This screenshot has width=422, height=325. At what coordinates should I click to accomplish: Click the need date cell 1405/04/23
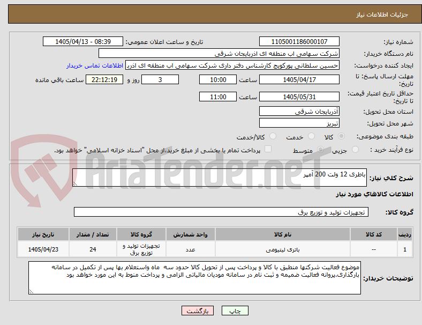click(43, 249)
